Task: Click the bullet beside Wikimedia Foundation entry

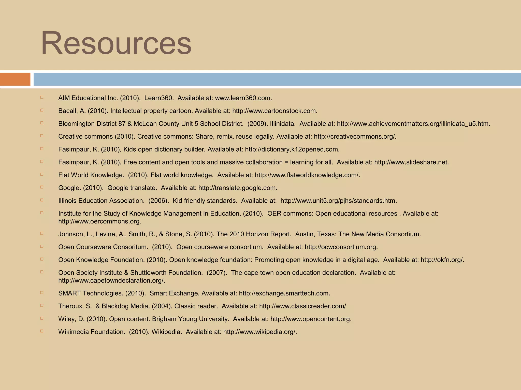Action: [42, 331]
